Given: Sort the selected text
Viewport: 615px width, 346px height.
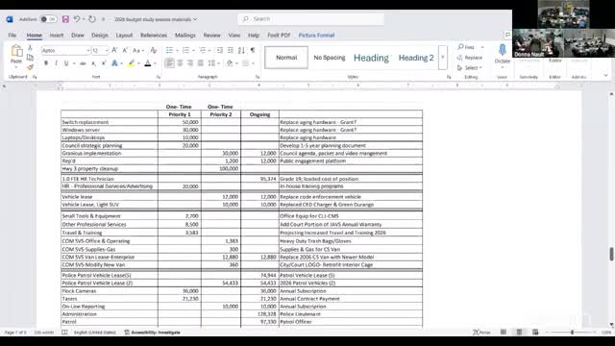Looking at the screenshot, I should 241,50.
